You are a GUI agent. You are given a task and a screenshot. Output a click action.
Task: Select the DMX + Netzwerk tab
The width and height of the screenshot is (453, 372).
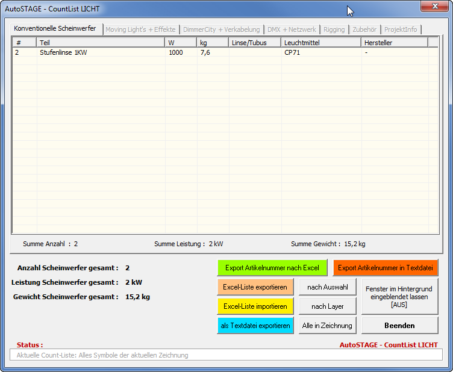[292, 29]
